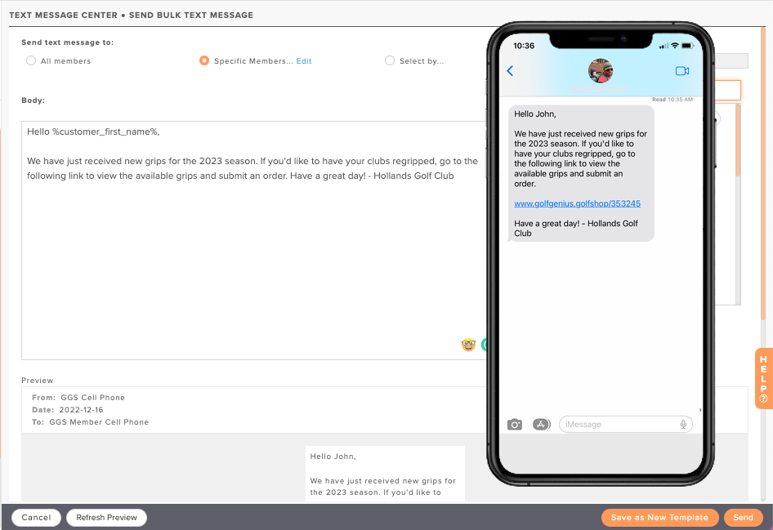
Task: Click the '10:36' time in phone status bar
Action: (524, 46)
